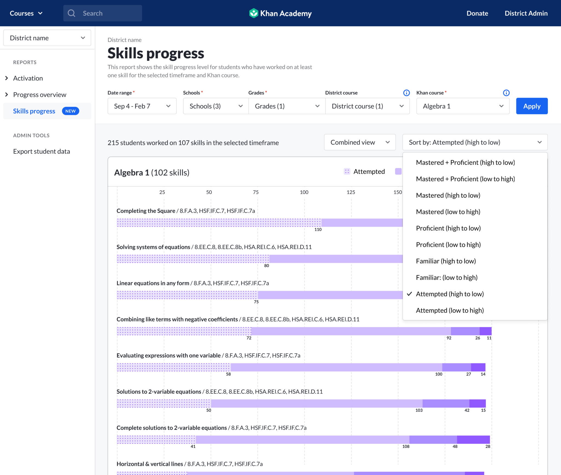Select Mastered (high to low) sort option

[448, 195]
